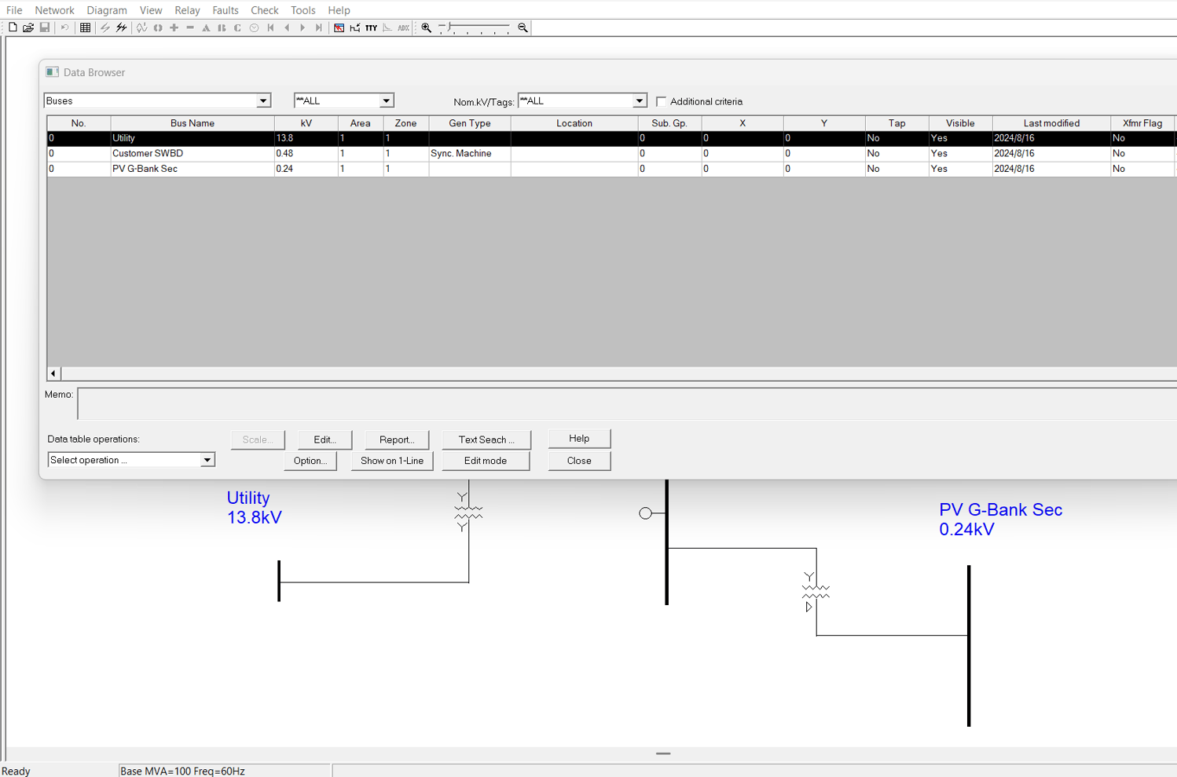This screenshot has width=1177, height=777.
Task: Open the Data Browser grid icon
Action: (x=85, y=27)
